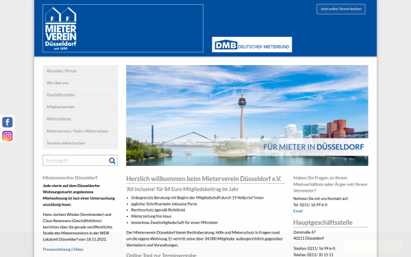Click 'Hans-Jochen Witzke (Vorsitzender)' paragraph
This screenshot has width=411, height=257.
(x=77, y=227)
